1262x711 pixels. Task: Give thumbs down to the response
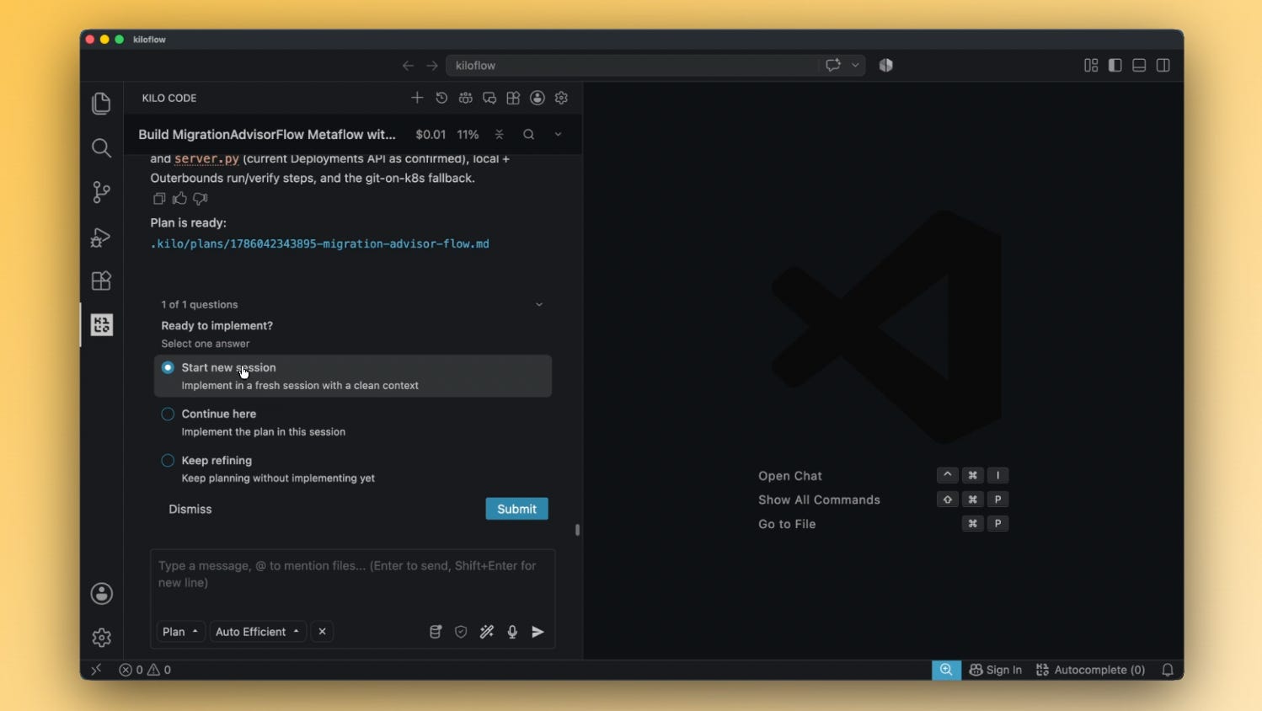tap(200, 199)
